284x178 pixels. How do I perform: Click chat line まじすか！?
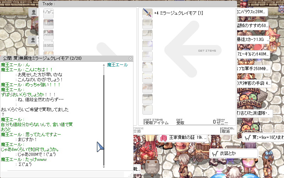click(27, 140)
